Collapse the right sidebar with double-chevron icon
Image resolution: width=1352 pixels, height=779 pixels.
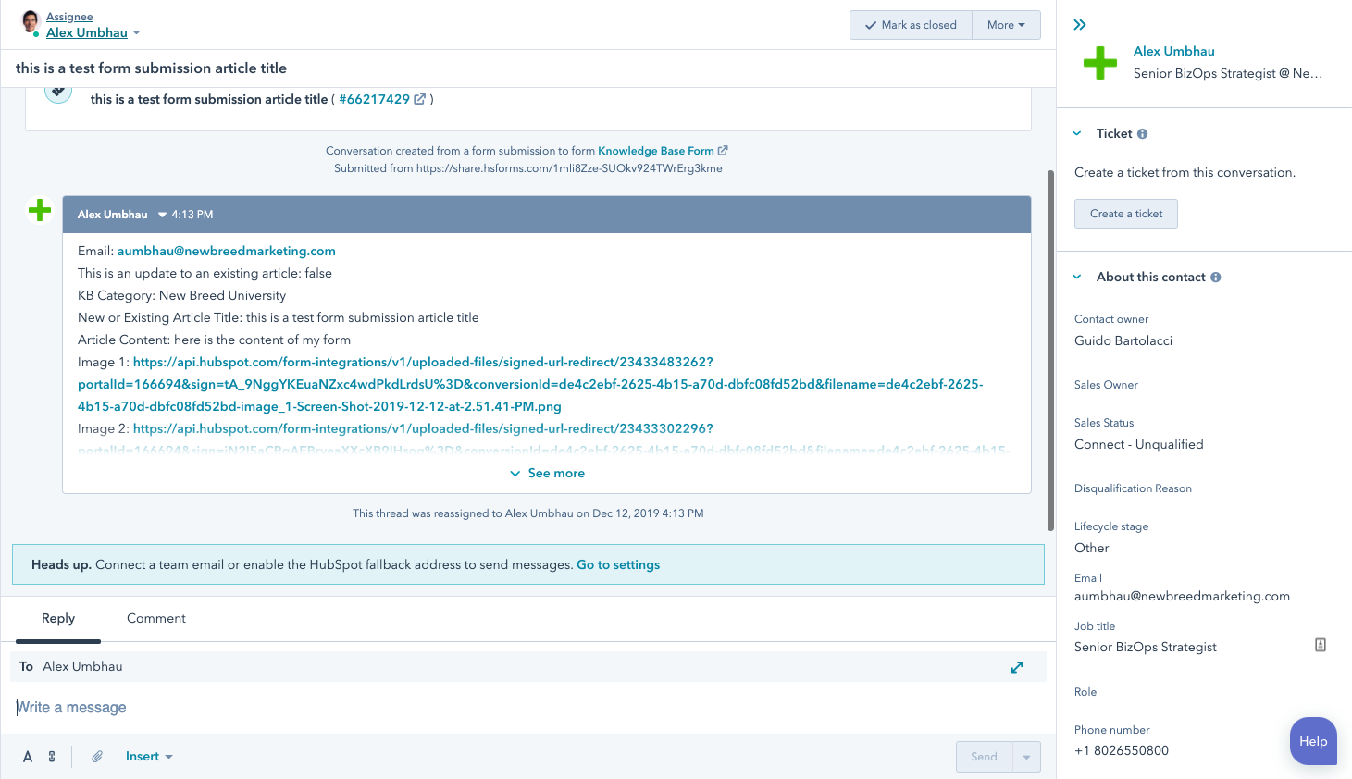point(1080,25)
